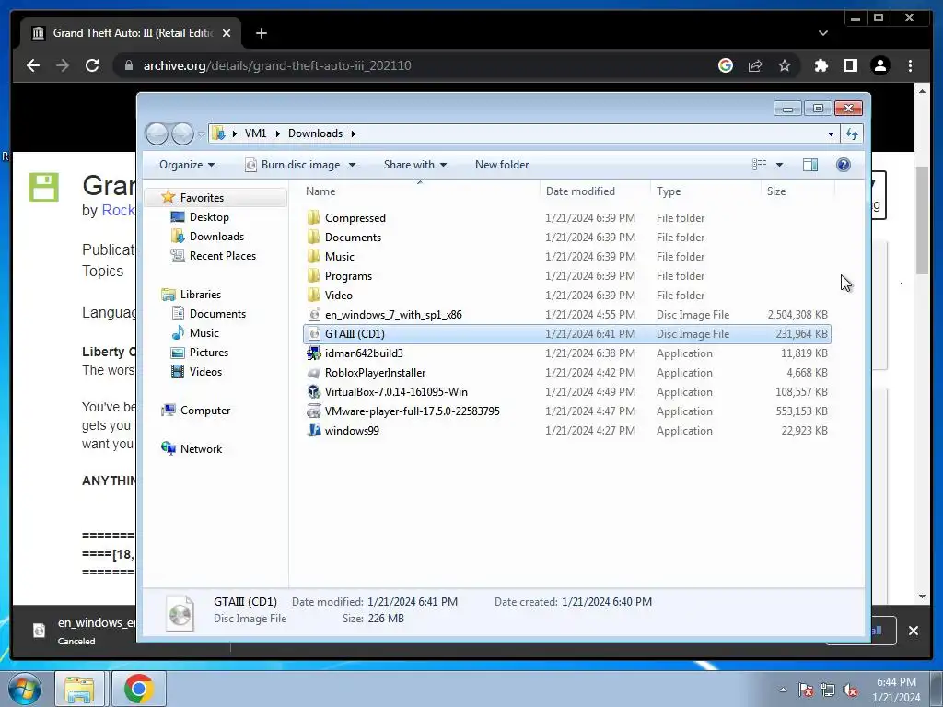The image size is (943, 707).
Task: Click the 2,504,308 KB size cell
Action: pos(797,315)
